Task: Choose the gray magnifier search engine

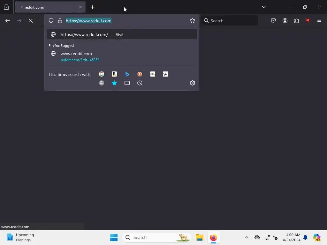Action: tap(102, 83)
